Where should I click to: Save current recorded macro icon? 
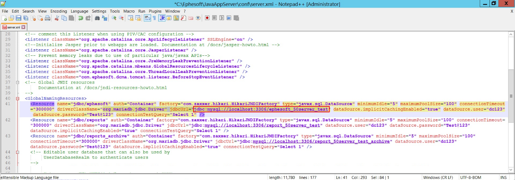click(236, 18)
